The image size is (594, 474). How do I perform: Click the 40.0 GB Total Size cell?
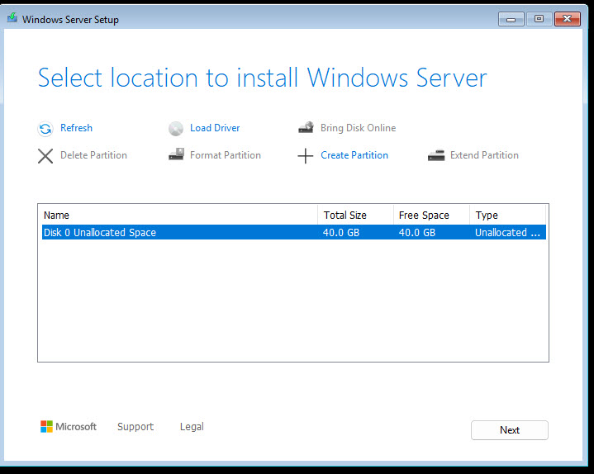tap(341, 232)
